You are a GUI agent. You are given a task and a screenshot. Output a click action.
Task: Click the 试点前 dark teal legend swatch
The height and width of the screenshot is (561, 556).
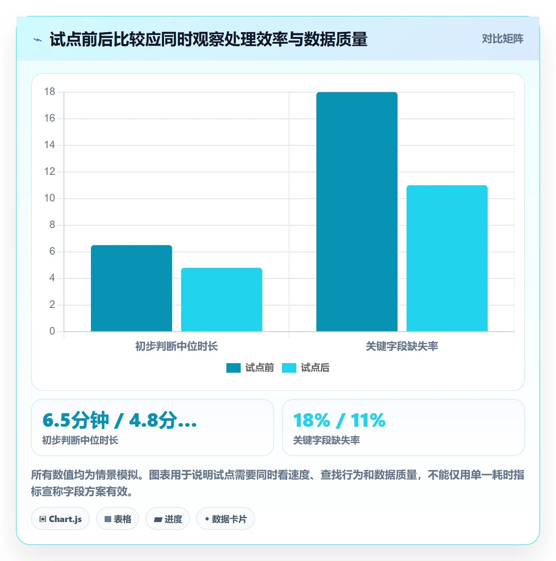coord(234,368)
